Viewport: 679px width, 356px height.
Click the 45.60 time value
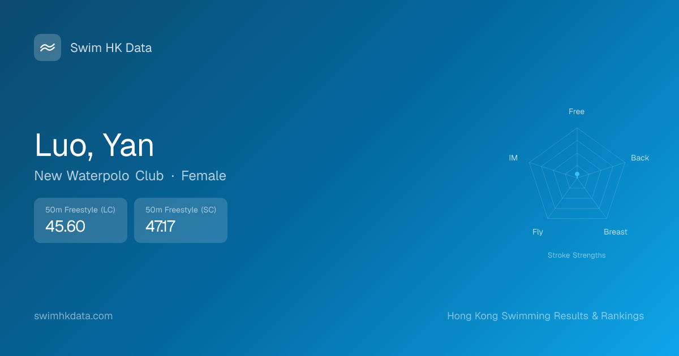(65, 227)
